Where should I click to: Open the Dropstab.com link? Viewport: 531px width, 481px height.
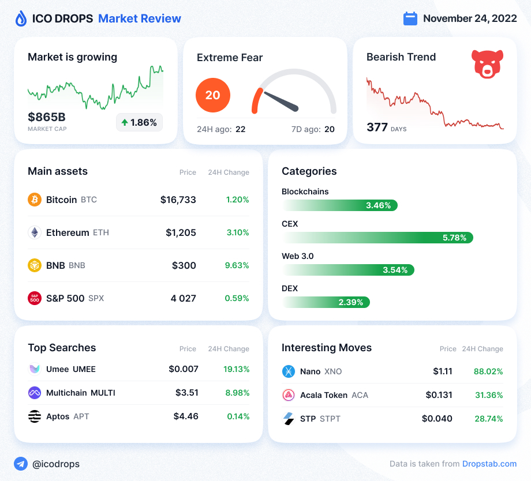[x=489, y=464]
